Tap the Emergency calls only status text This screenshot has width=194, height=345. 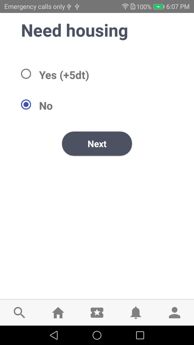(34, 7)
